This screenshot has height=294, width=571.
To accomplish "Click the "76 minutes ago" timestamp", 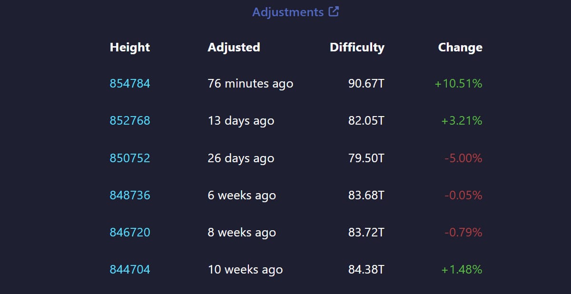I will [x=250, y=84].
